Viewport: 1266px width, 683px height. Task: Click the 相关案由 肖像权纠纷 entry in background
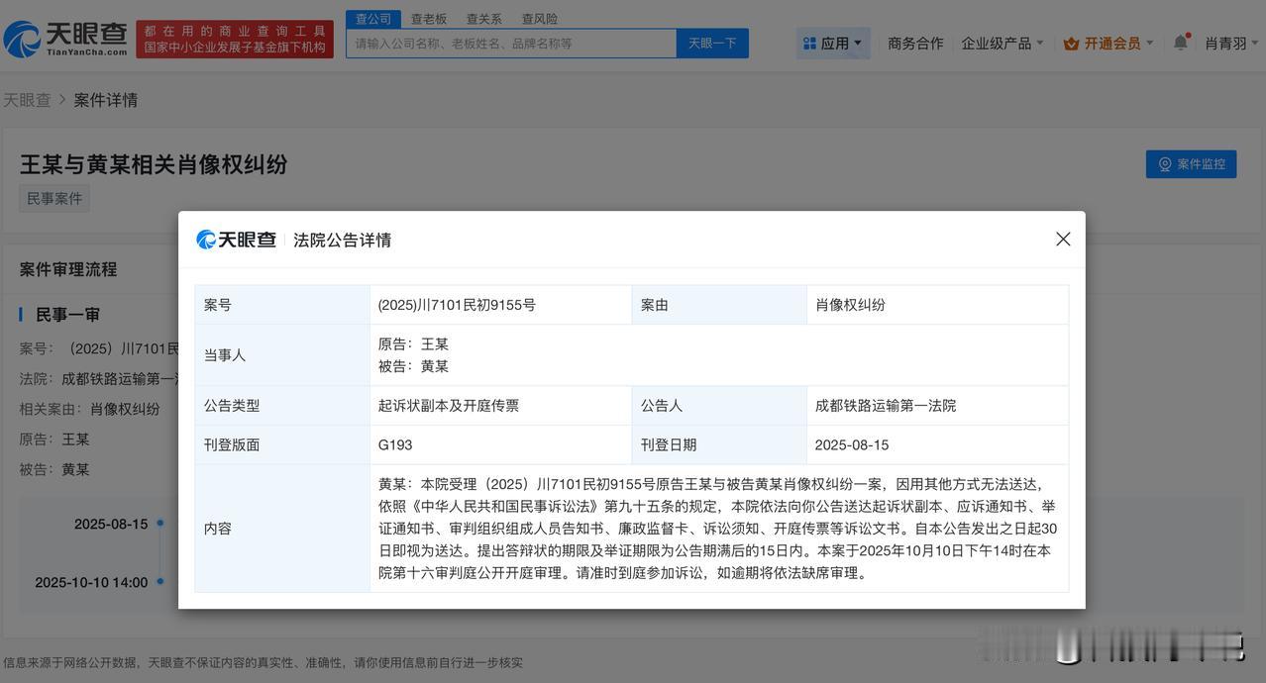point(89,409)
